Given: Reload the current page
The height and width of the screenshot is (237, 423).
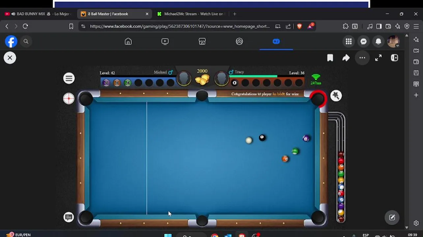Looking at the screenshot, I should pos(25,26).
